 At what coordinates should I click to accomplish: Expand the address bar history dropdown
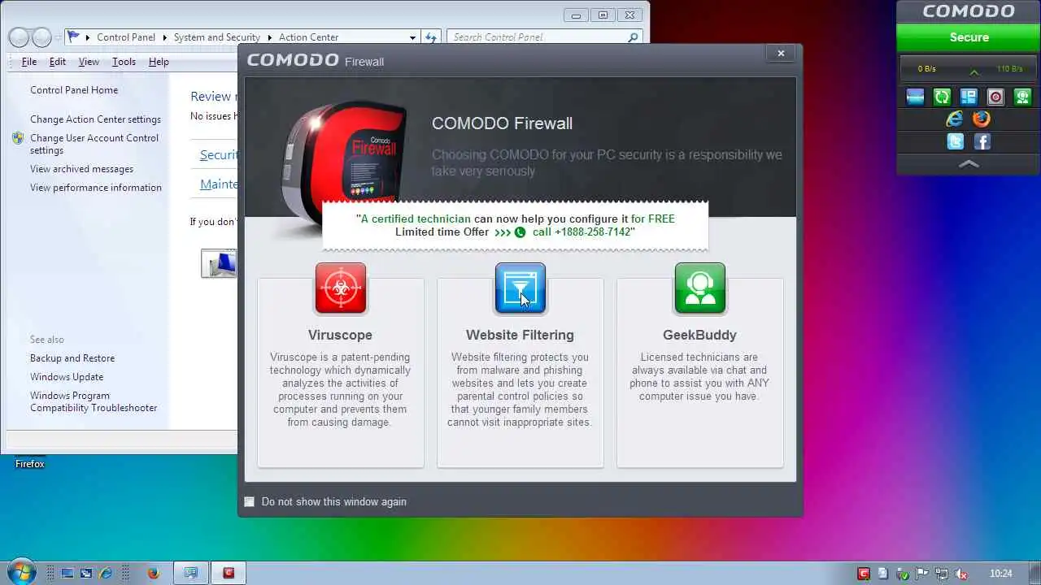(x=412, y=37)
